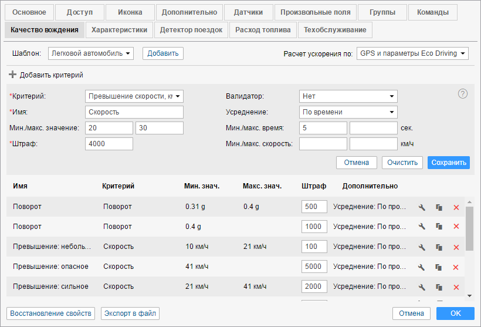Expand the Критерий dropdown
The width and height of the screenshot is (481, 327).
(134, 96)
